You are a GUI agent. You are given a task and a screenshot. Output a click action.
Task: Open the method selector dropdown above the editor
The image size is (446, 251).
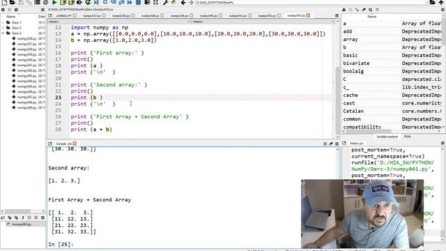coord(263,22)
